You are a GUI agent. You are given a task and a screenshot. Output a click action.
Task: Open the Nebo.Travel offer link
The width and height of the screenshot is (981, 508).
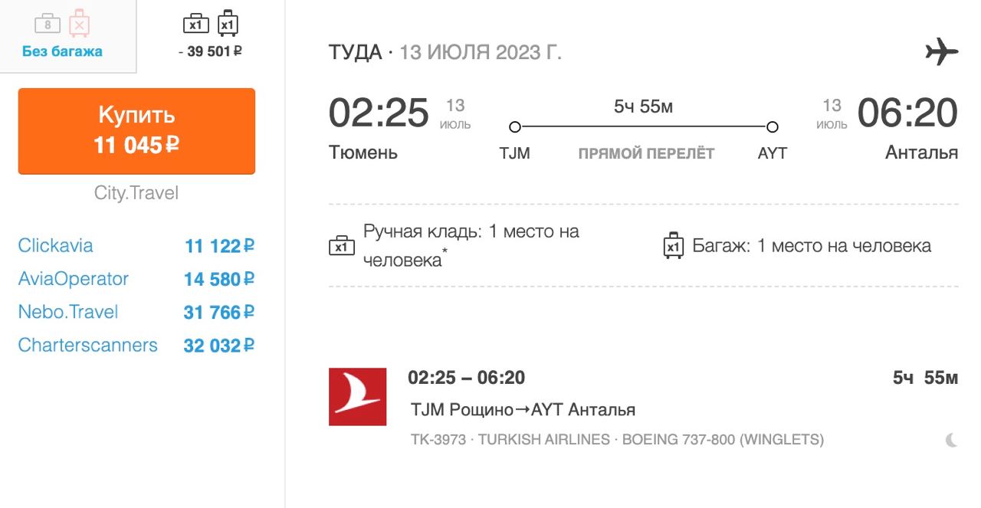pos(68,312)
